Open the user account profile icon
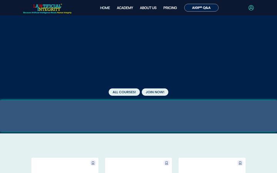This screenshot has height=173, width=277. pyautogui.click(x=251, y=8)
